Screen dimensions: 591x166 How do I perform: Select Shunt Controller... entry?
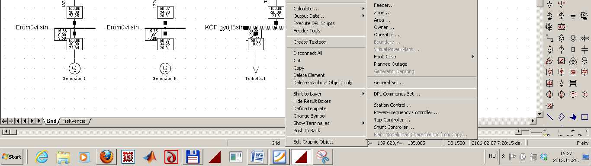(422, 127)
